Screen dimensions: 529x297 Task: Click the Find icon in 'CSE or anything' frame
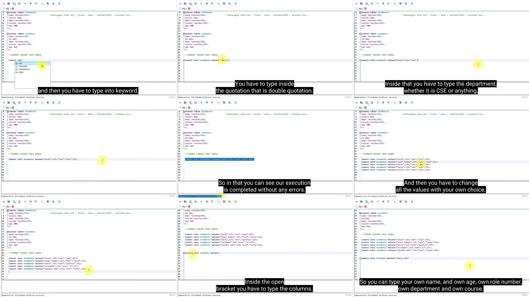(401, 4)
